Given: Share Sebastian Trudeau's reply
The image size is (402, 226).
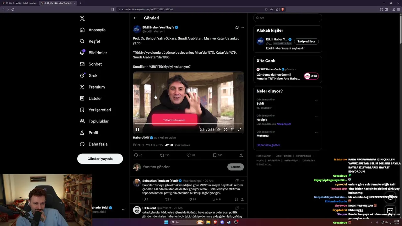Looking at the screenshot, I should point(242,199).
